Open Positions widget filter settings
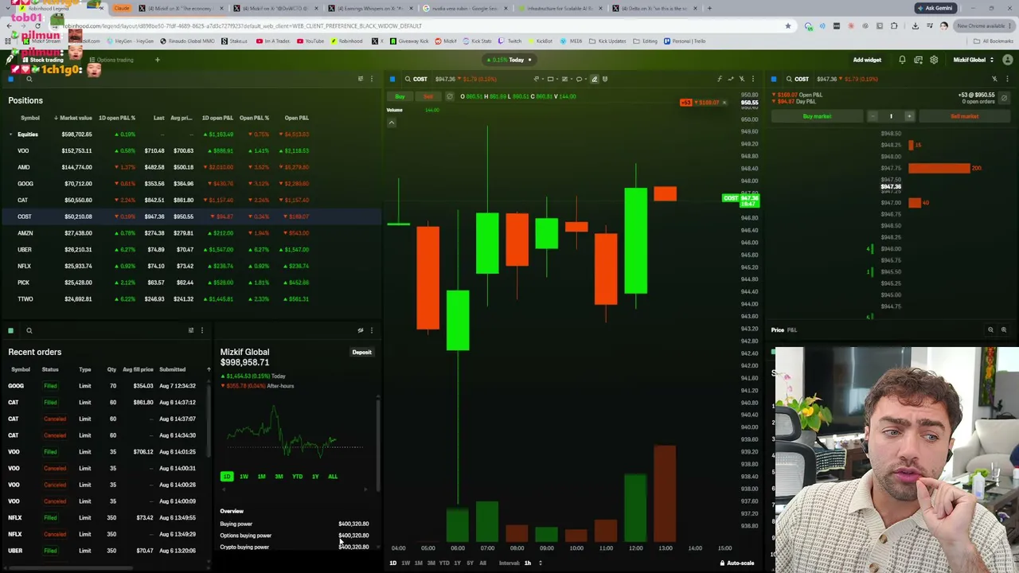The height and width of the screenshot is (573, 1019). (x=361, y=79)
